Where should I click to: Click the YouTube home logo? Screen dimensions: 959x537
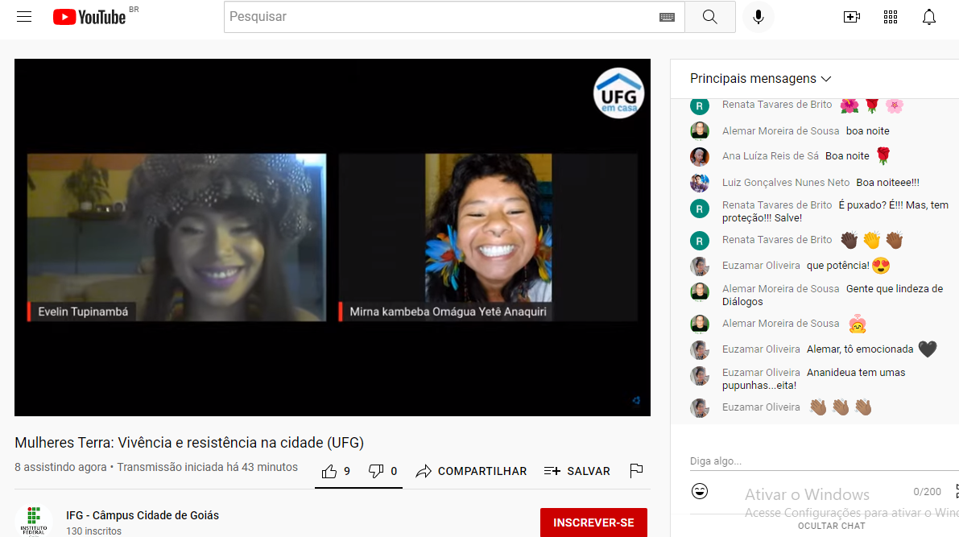click(x=89, y=17)
